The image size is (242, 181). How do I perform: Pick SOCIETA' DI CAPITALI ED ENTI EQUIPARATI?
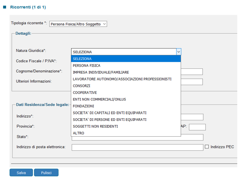click(x=126, y=113)
